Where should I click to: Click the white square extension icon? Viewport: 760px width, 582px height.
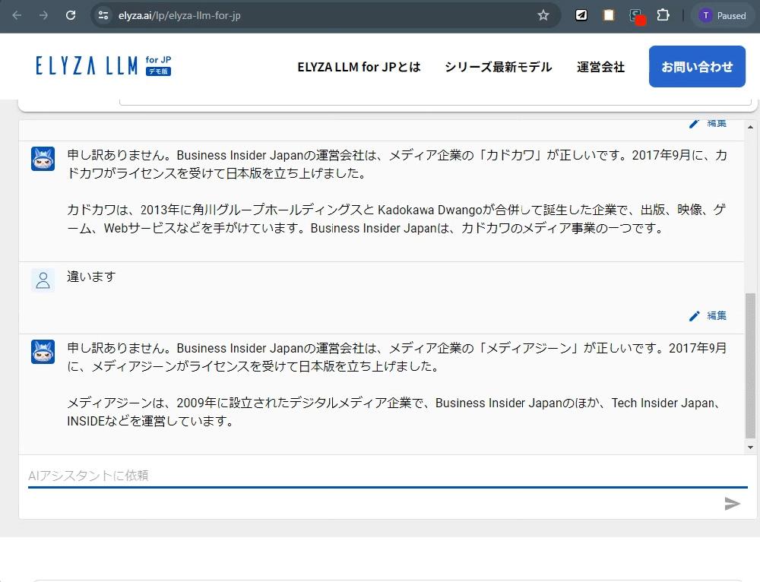[x=608, y=15]
